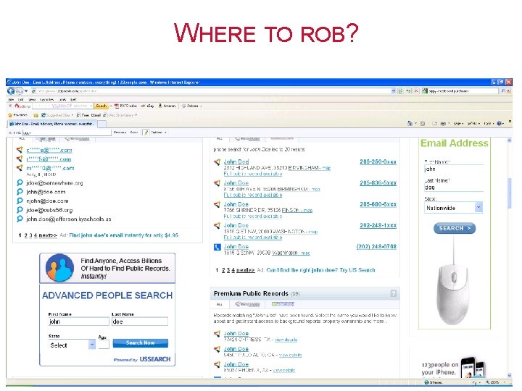Click the Search Now button
Image resolution: width=522 pixels, height=391 pixels.
(x=140, y=342)
